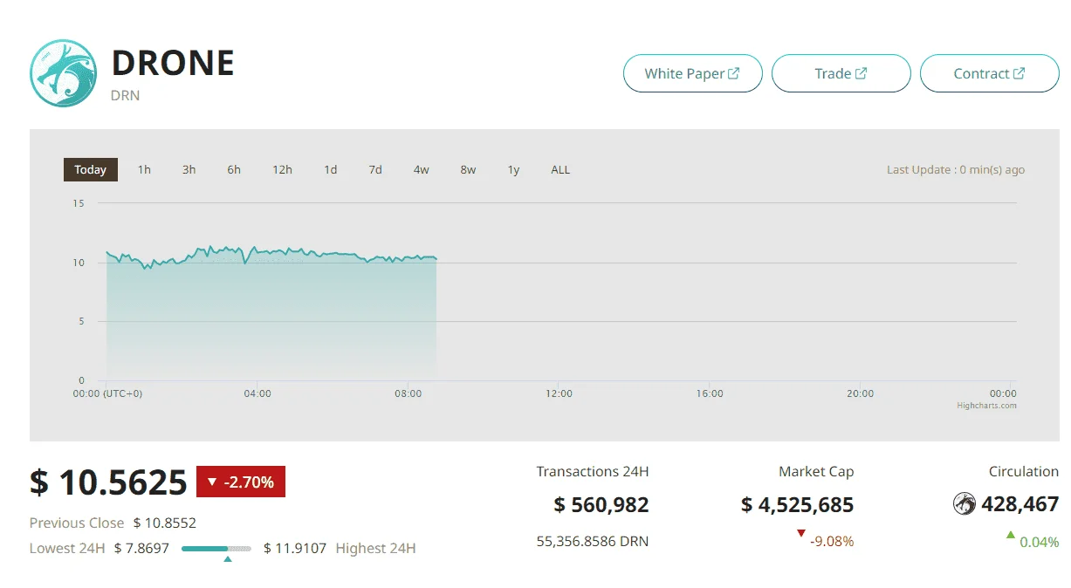Click external link icon beside Trade
Image resolution: width=1071 pixels, height=588 pixels.
click(862, 73)
